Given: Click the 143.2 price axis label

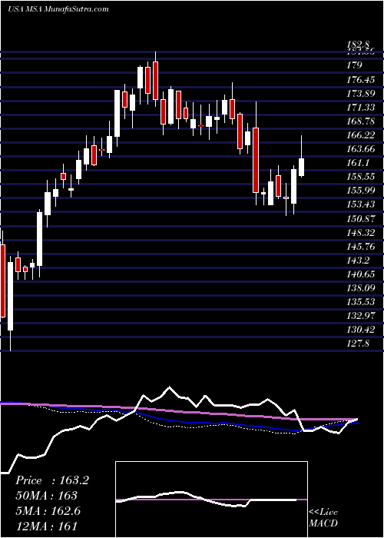Looking at the screenshot, I should tap(359, 261).
